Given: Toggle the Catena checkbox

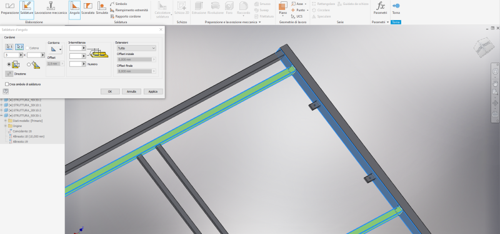Looking at the screenshot, I should click(27, 48).
